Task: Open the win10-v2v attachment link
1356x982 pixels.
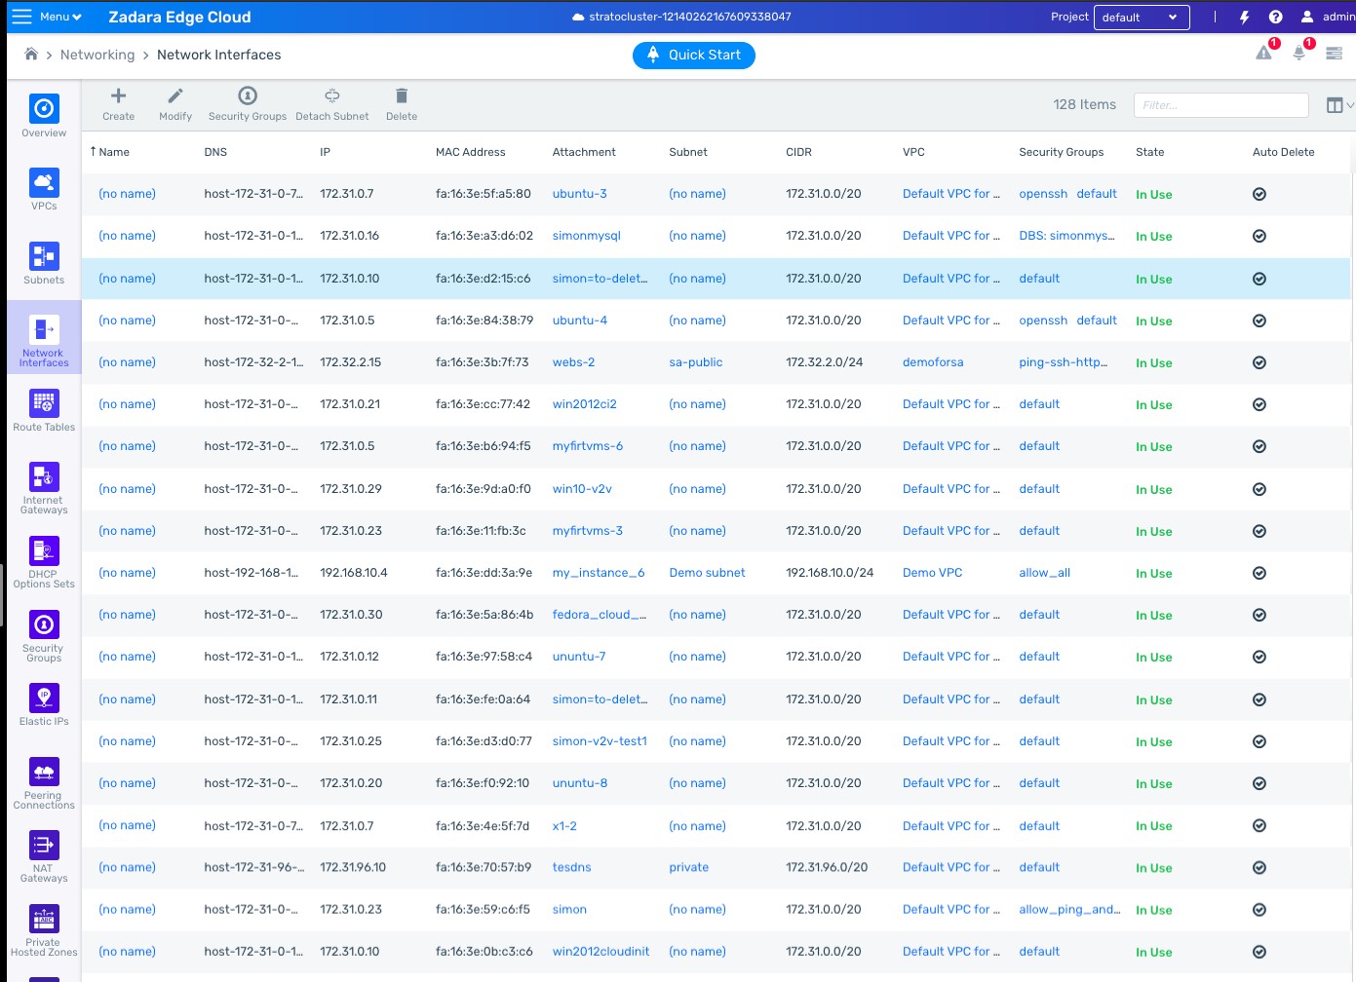Action: tap(582, 489)
